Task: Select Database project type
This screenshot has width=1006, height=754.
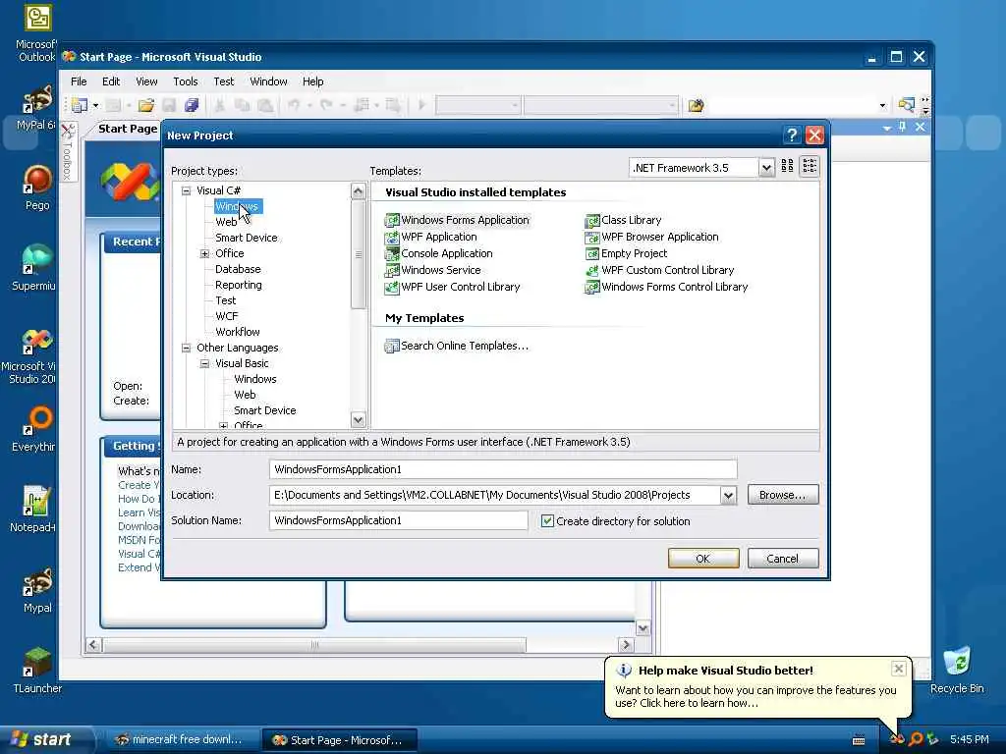Action: [238, 269]
